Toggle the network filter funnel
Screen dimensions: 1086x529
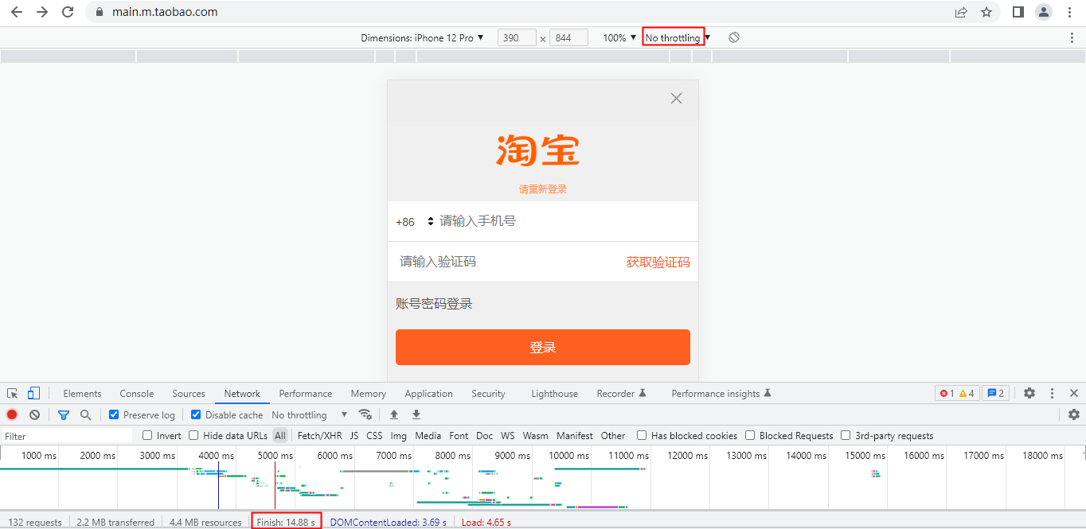coord(64,414)
